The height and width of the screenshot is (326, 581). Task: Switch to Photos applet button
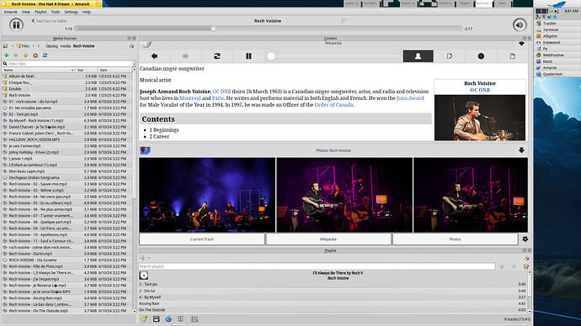point(455,239)
